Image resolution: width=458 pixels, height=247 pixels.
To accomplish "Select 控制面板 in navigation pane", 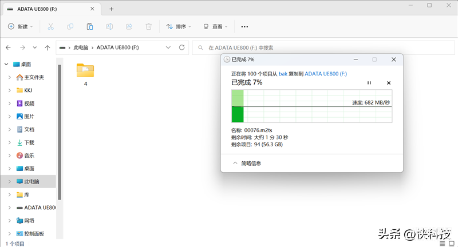I will tap(30, 234).
